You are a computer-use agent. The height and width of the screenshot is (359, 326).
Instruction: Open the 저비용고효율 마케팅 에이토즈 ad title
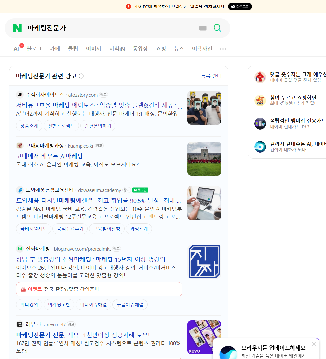point(99,105)
